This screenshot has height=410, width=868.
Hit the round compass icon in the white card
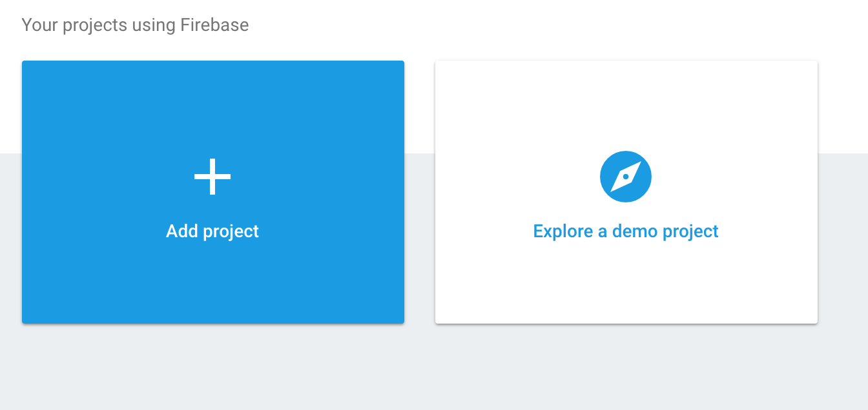click(x=625, y=177)
